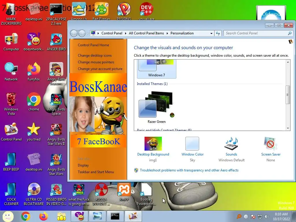Select the Windows 7 theme
The image size is (296, 222).
(x=156, y=69)
